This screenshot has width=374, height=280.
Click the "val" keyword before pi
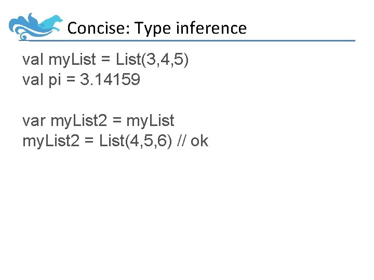click(x=33, y=80)
